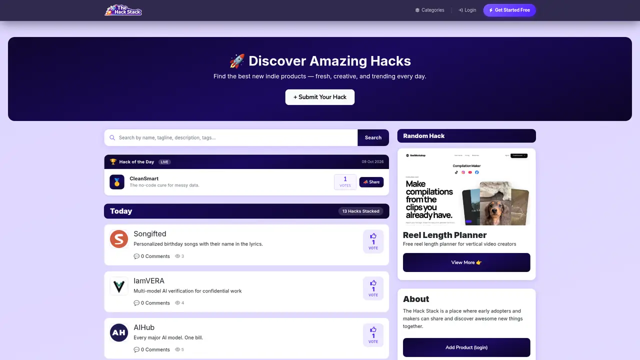Click Submit Your Hack button
The image size is (640, 360).
(320, 97)
